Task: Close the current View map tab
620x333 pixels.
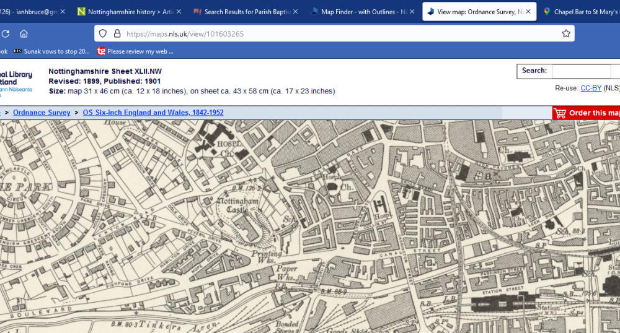Action: (x=528, y=12)
